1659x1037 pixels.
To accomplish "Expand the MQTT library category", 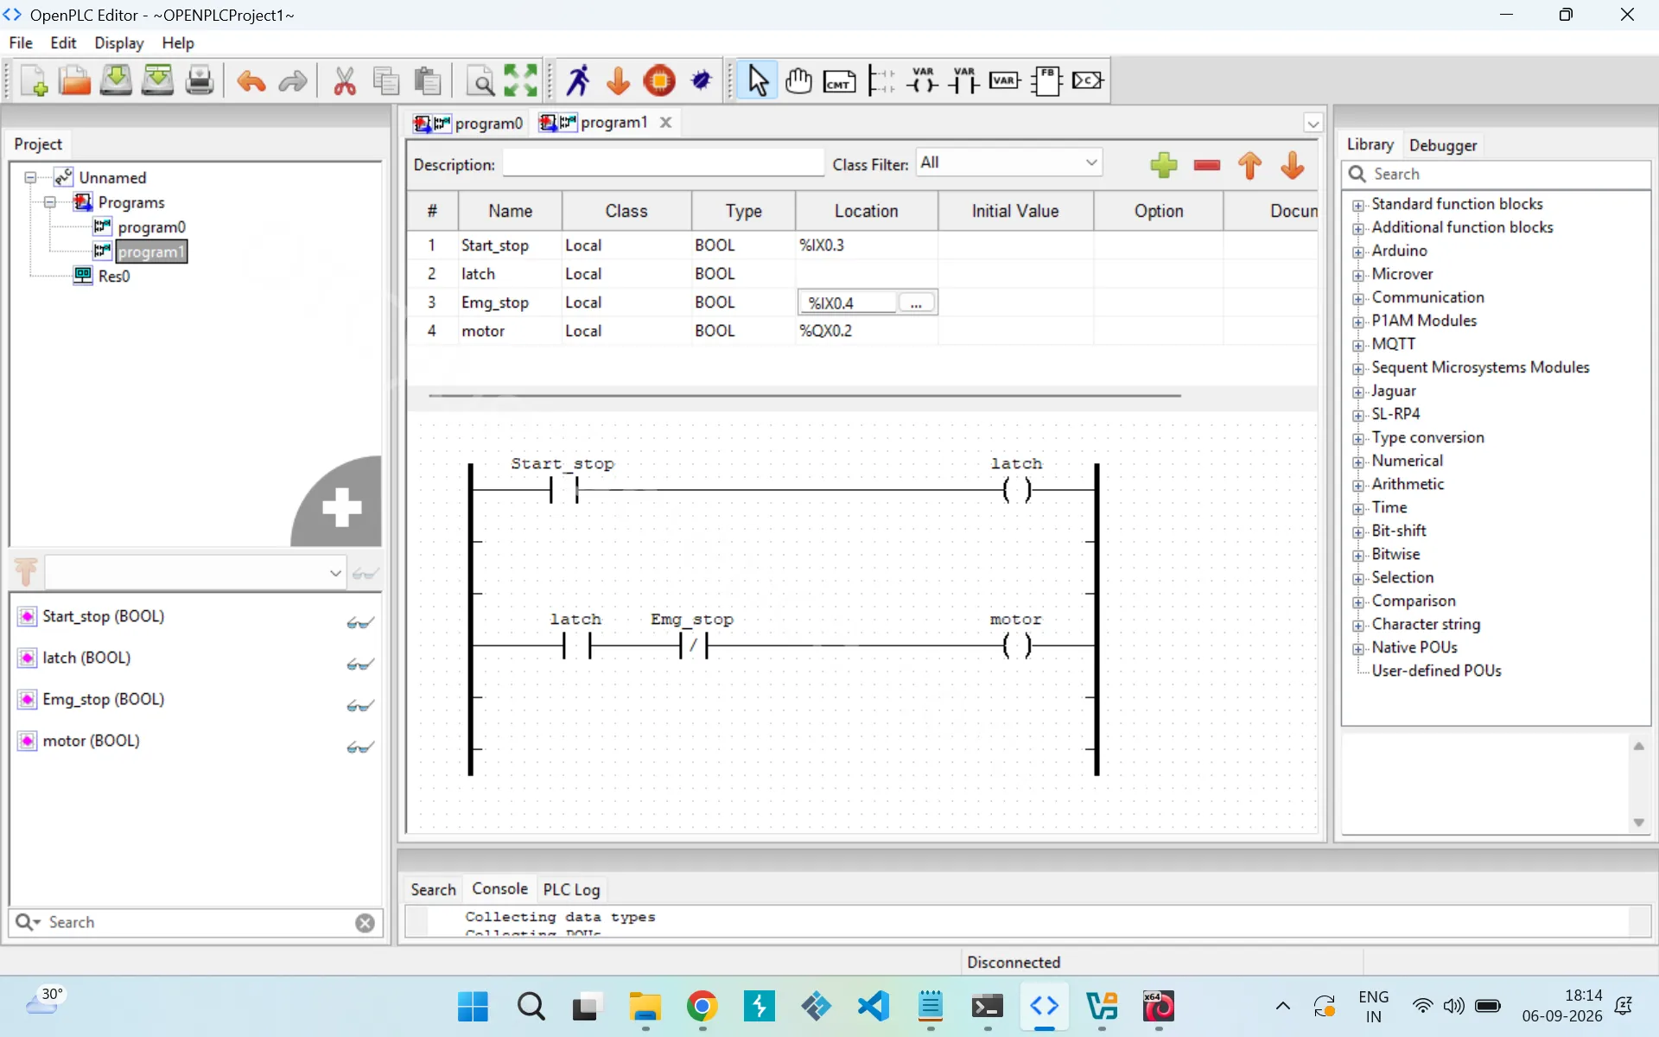I will click(x=1358, y=345).
